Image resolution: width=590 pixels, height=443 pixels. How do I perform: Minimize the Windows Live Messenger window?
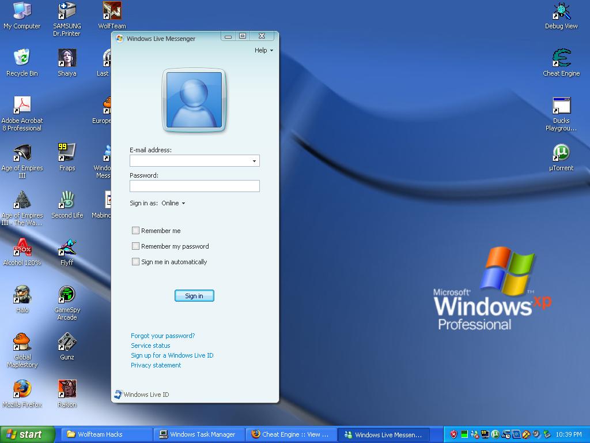tap(228, 36)
